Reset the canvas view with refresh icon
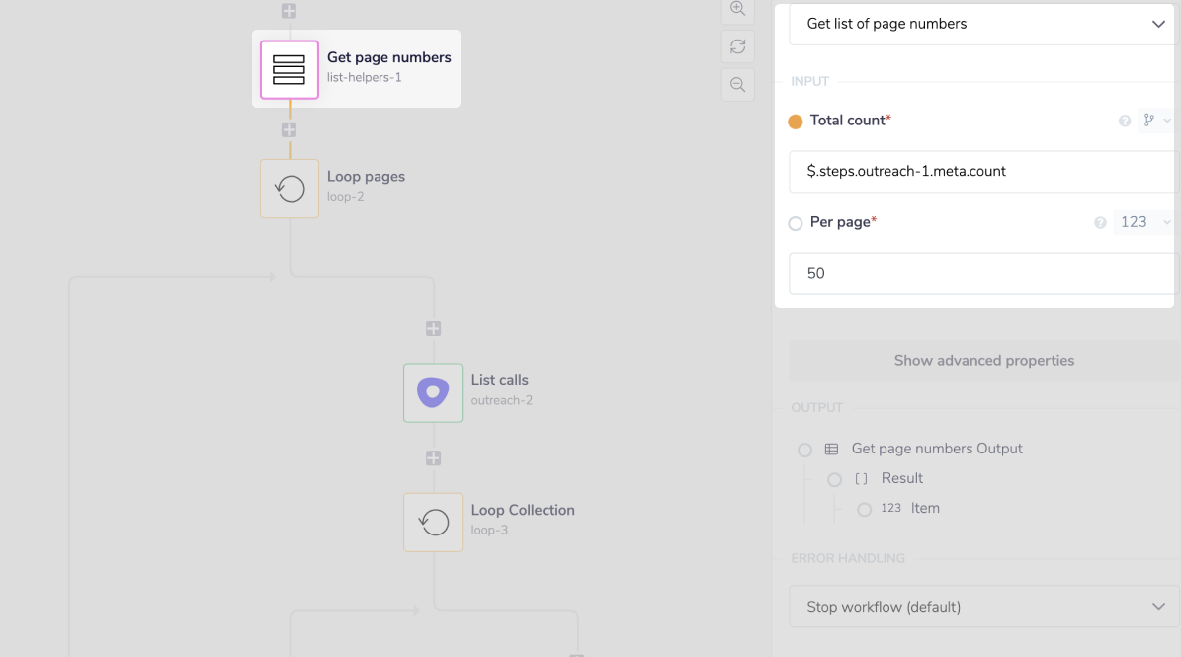The height and width of the screenshot is (657, 1181). coord(737,46)
